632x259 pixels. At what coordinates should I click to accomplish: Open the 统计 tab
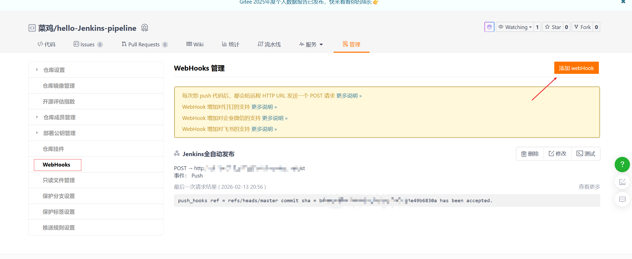coord(231,44)
